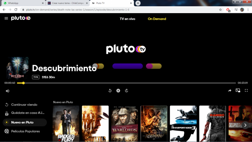The height and width of the screenshot is (142, 252).
Task: View site security lock info
Action: (23, 10)
